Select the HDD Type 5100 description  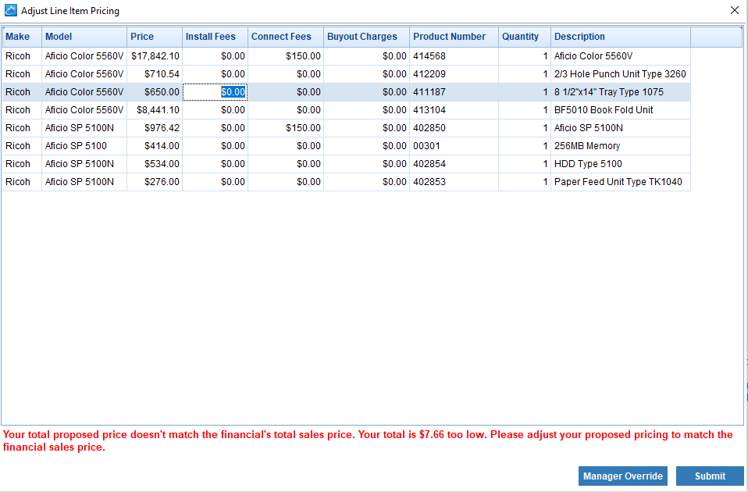pyautogui.click(x=621, y=164)
